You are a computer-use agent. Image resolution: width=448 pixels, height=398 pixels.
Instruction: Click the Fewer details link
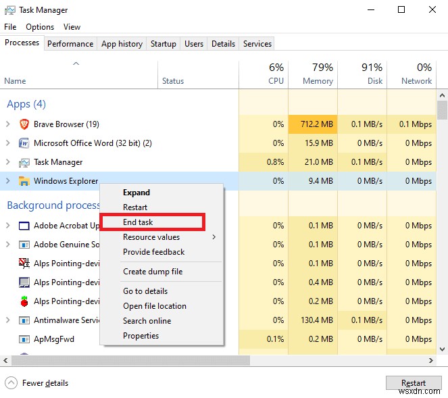[45, 383]
